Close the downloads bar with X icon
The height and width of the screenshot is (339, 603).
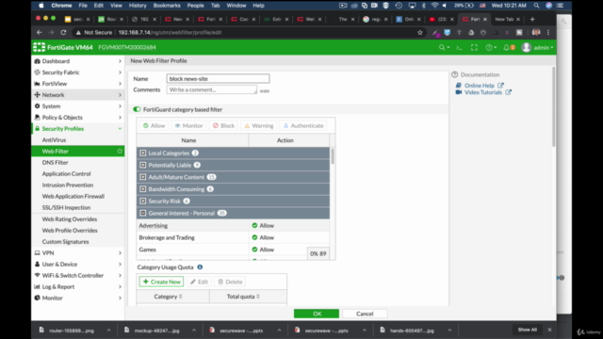[549, 330]
